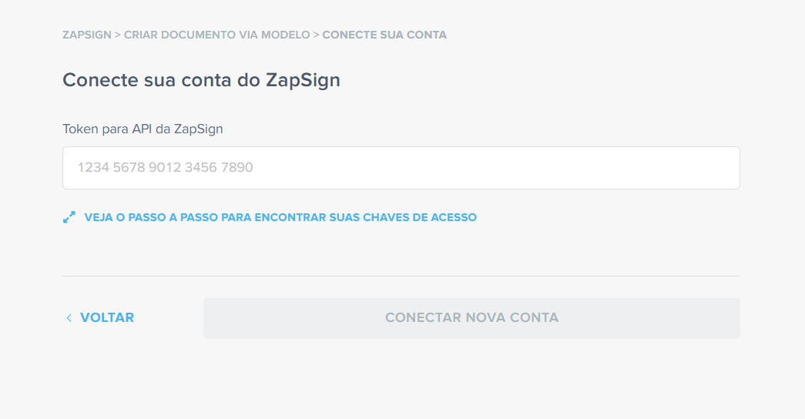This screenshot has height=419, width=805.
Task: Click the words CHAVES DE ACESSO in blue link
Action: click(x=420, y=217)
